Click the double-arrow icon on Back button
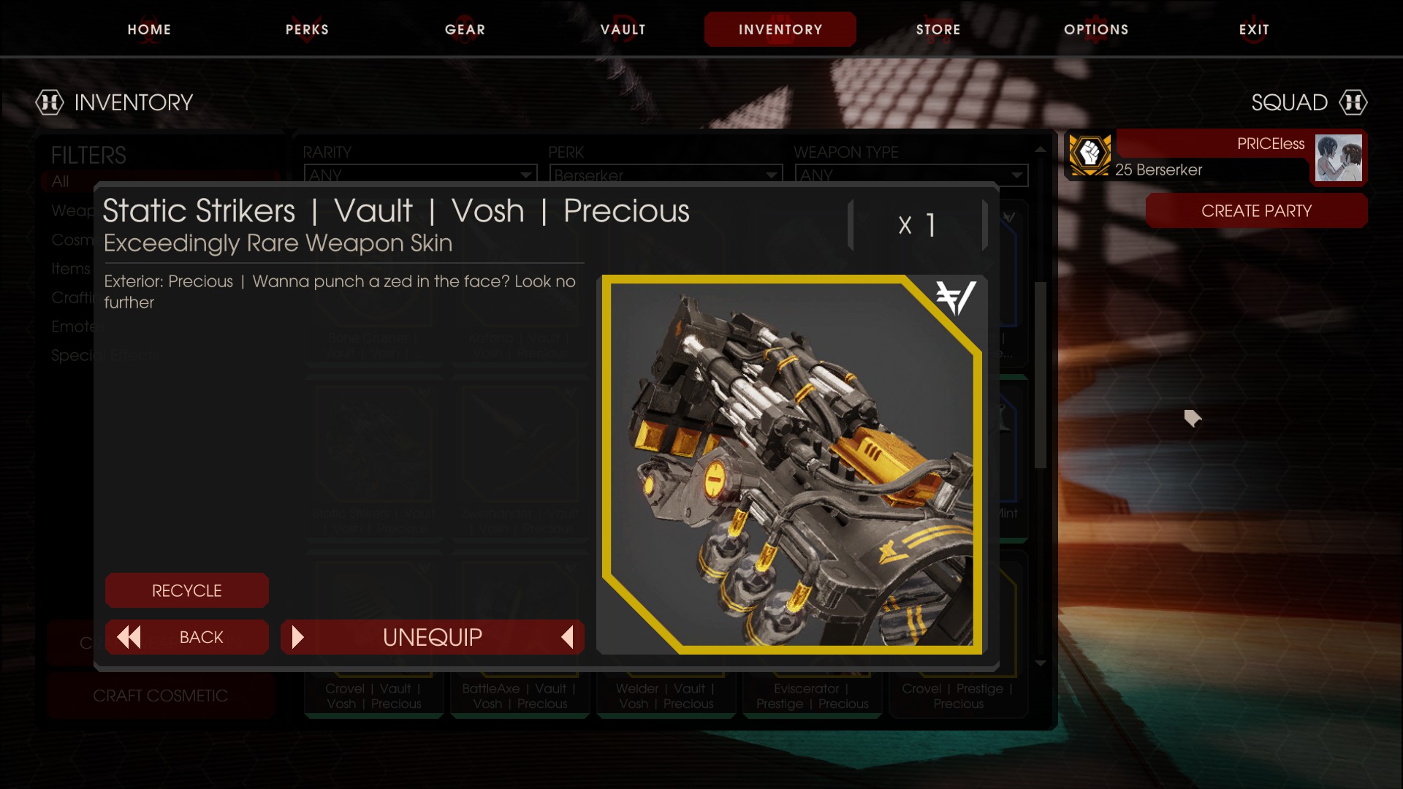1403x789 pixels. (x=129, y=637)
